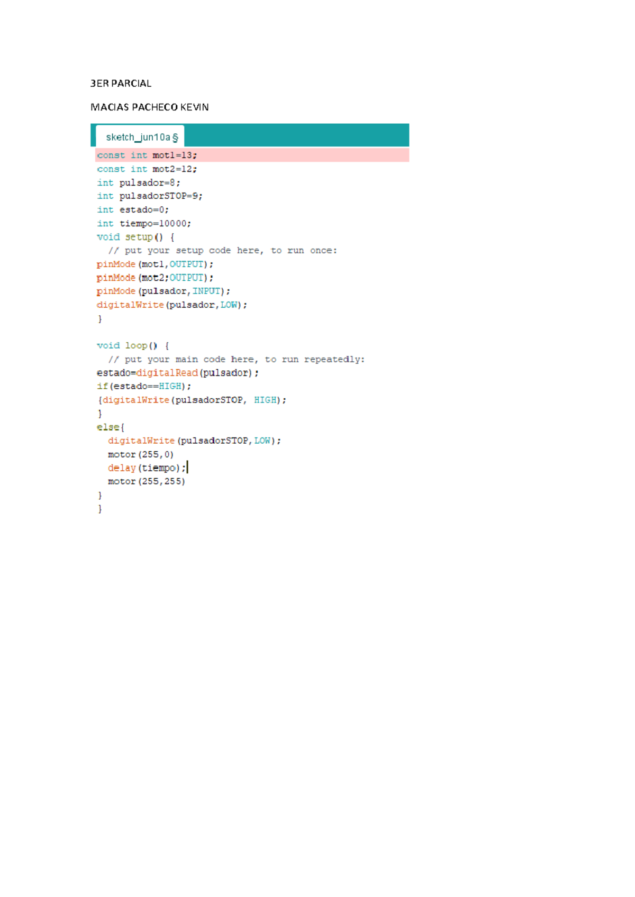This screenshot has width=635, height=897.
Task: Click the setup code comment line
Action: [x=222, y=251]
